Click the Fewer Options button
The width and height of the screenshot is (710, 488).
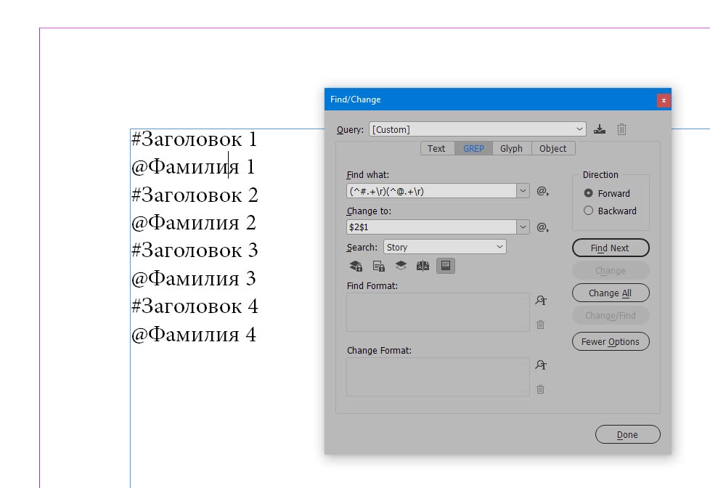611,341
